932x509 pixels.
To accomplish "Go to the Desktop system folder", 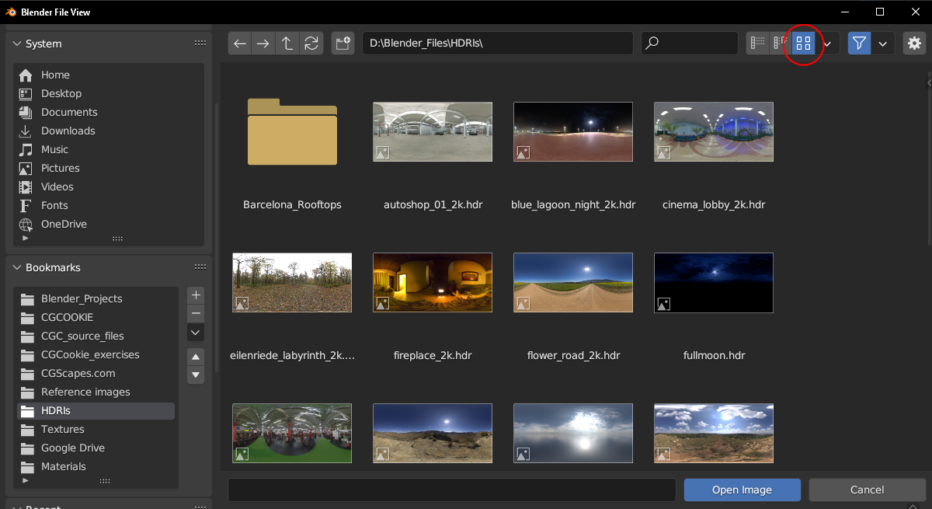I will click(x=61, y=93).
